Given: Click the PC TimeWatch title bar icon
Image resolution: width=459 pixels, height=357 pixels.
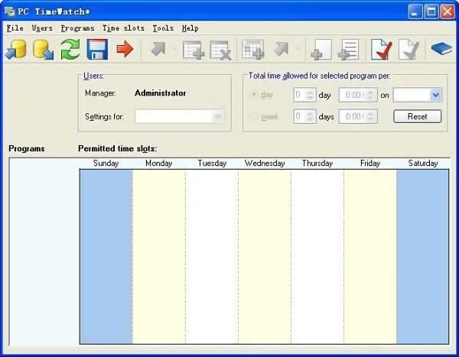Looking at the screenshot, I should click(x=10, y=11).
